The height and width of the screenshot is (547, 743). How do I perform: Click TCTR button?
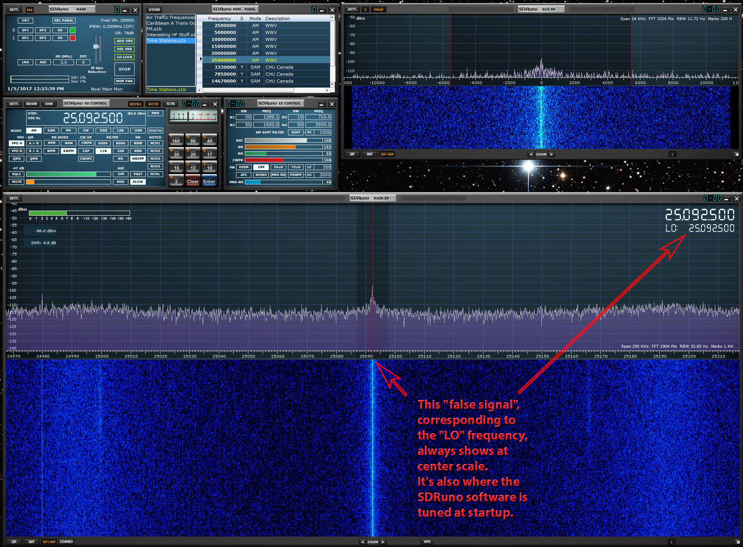(x=170, y=104)
